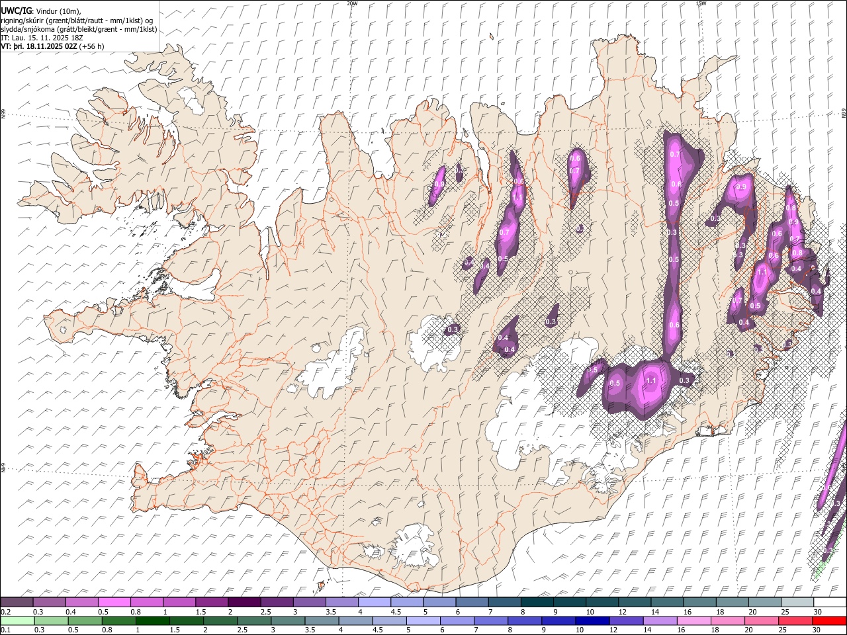Select the bright pink 0.5 swatch, upper legend

[x=114, y=602]
